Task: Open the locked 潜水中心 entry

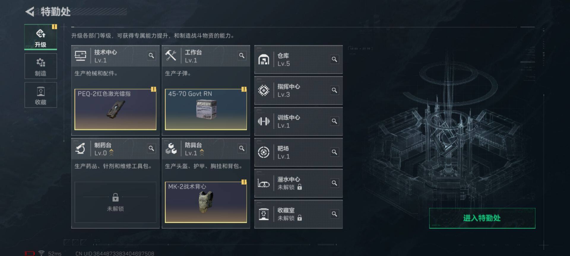Action: [x=298, y=183]
